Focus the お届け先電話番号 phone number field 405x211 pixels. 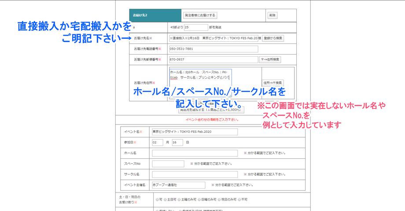[x=213, y=49]
